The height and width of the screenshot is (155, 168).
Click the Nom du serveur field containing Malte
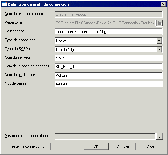click(x=109, y=58)
